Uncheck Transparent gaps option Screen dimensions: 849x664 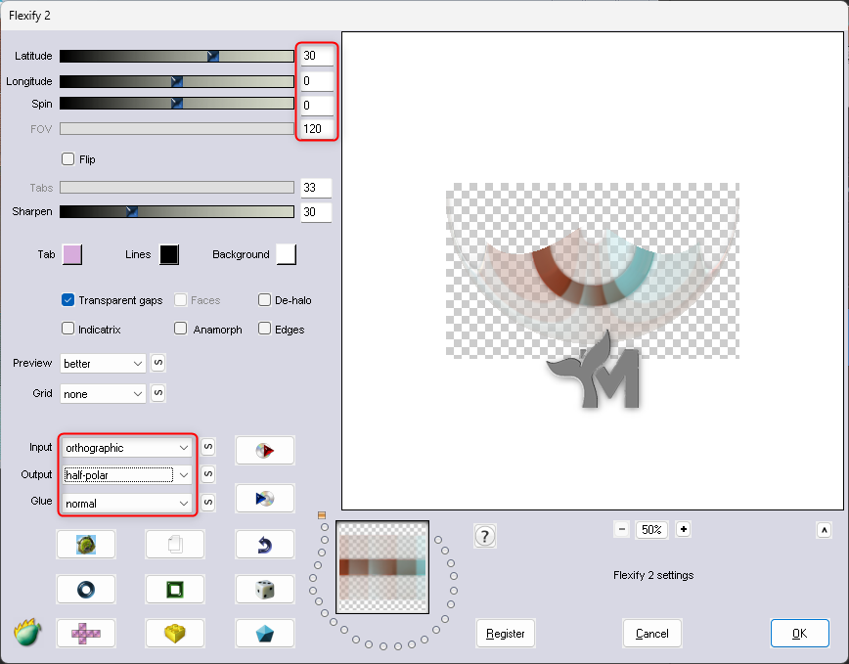tap(68, 300)
